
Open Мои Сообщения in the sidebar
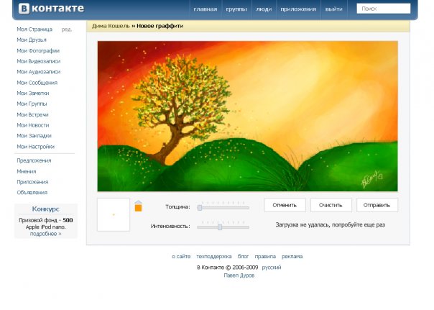pyautogui.click(x=37, y=83)
